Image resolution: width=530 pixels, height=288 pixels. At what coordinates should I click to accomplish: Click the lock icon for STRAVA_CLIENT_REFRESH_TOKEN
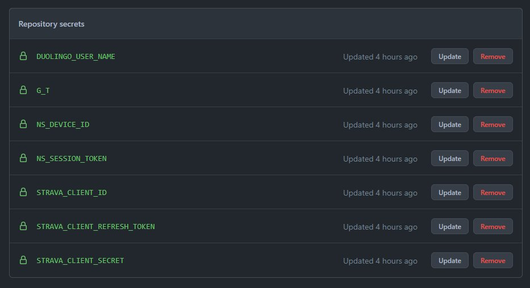coord(23,226)
